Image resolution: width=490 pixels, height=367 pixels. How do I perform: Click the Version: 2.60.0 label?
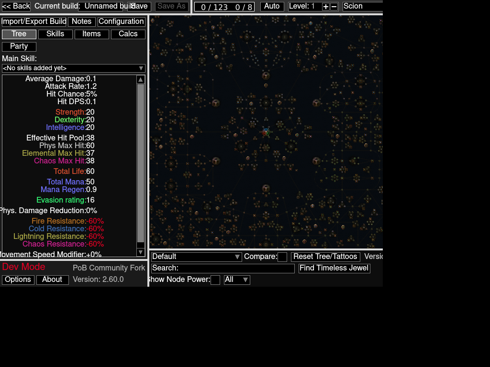pyautogui.click(x=98, y=279)
